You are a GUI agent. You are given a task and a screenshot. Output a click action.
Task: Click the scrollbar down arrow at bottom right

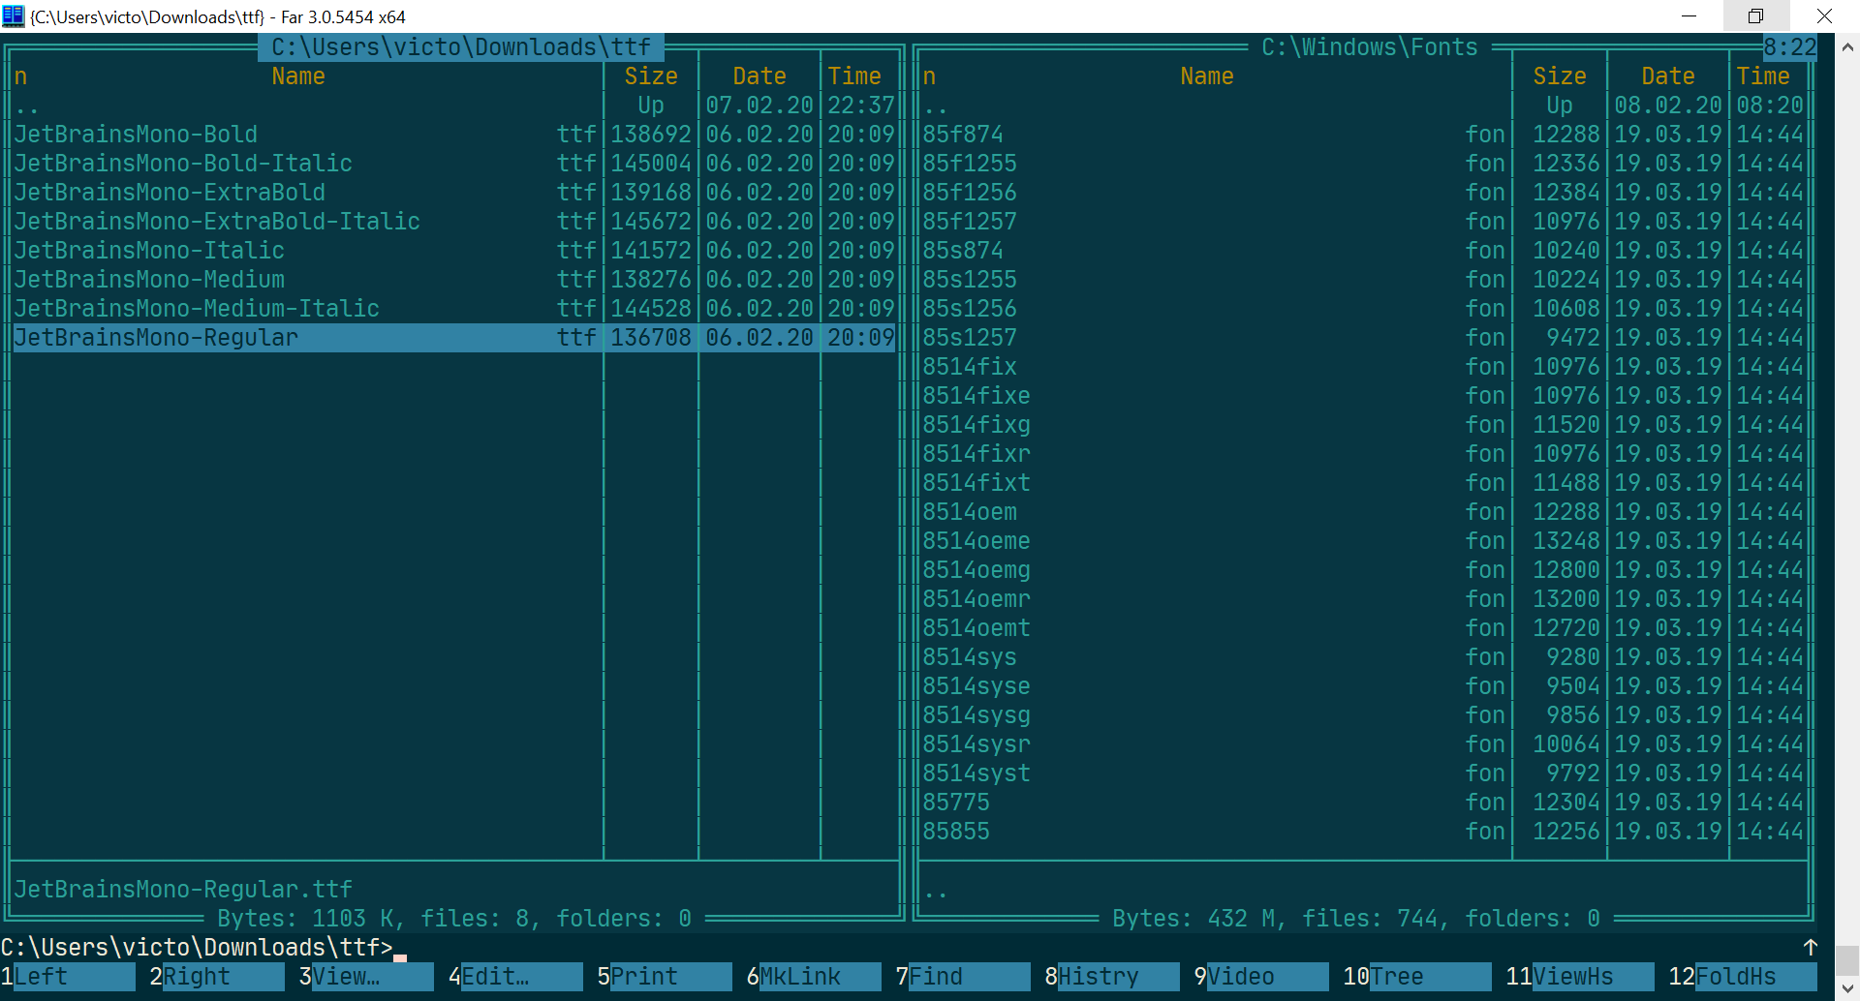tap(1847, 988)
